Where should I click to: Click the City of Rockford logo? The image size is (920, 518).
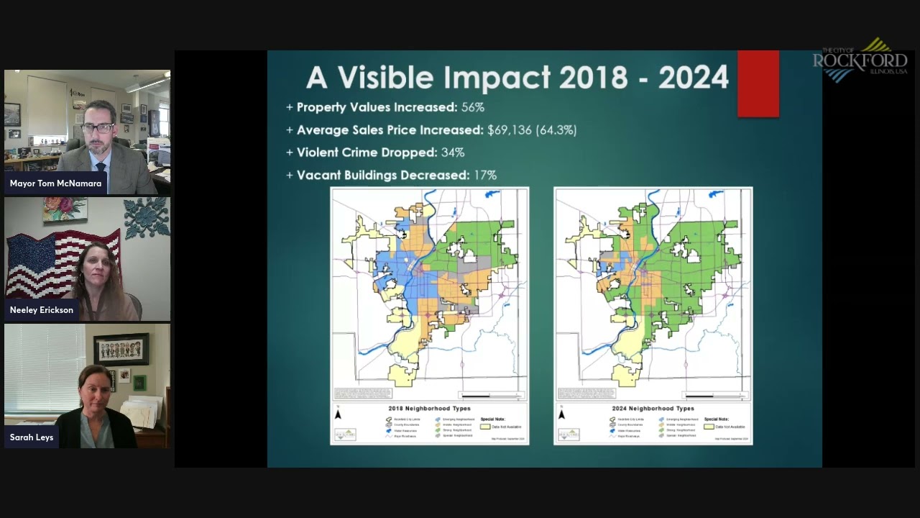pyautogui.click(x=860, y=60)
